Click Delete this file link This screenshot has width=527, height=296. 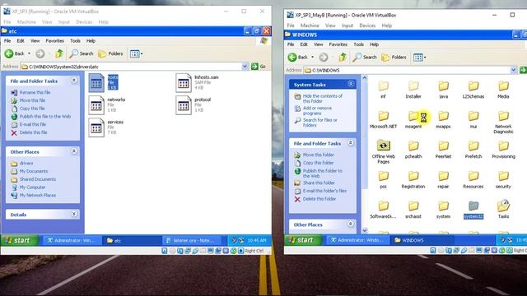pyautogui.click(x=33, y=132)
